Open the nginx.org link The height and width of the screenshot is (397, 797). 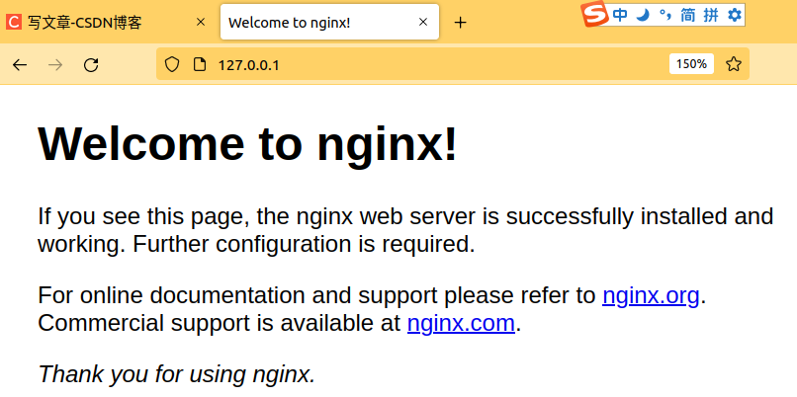point(651,295)
